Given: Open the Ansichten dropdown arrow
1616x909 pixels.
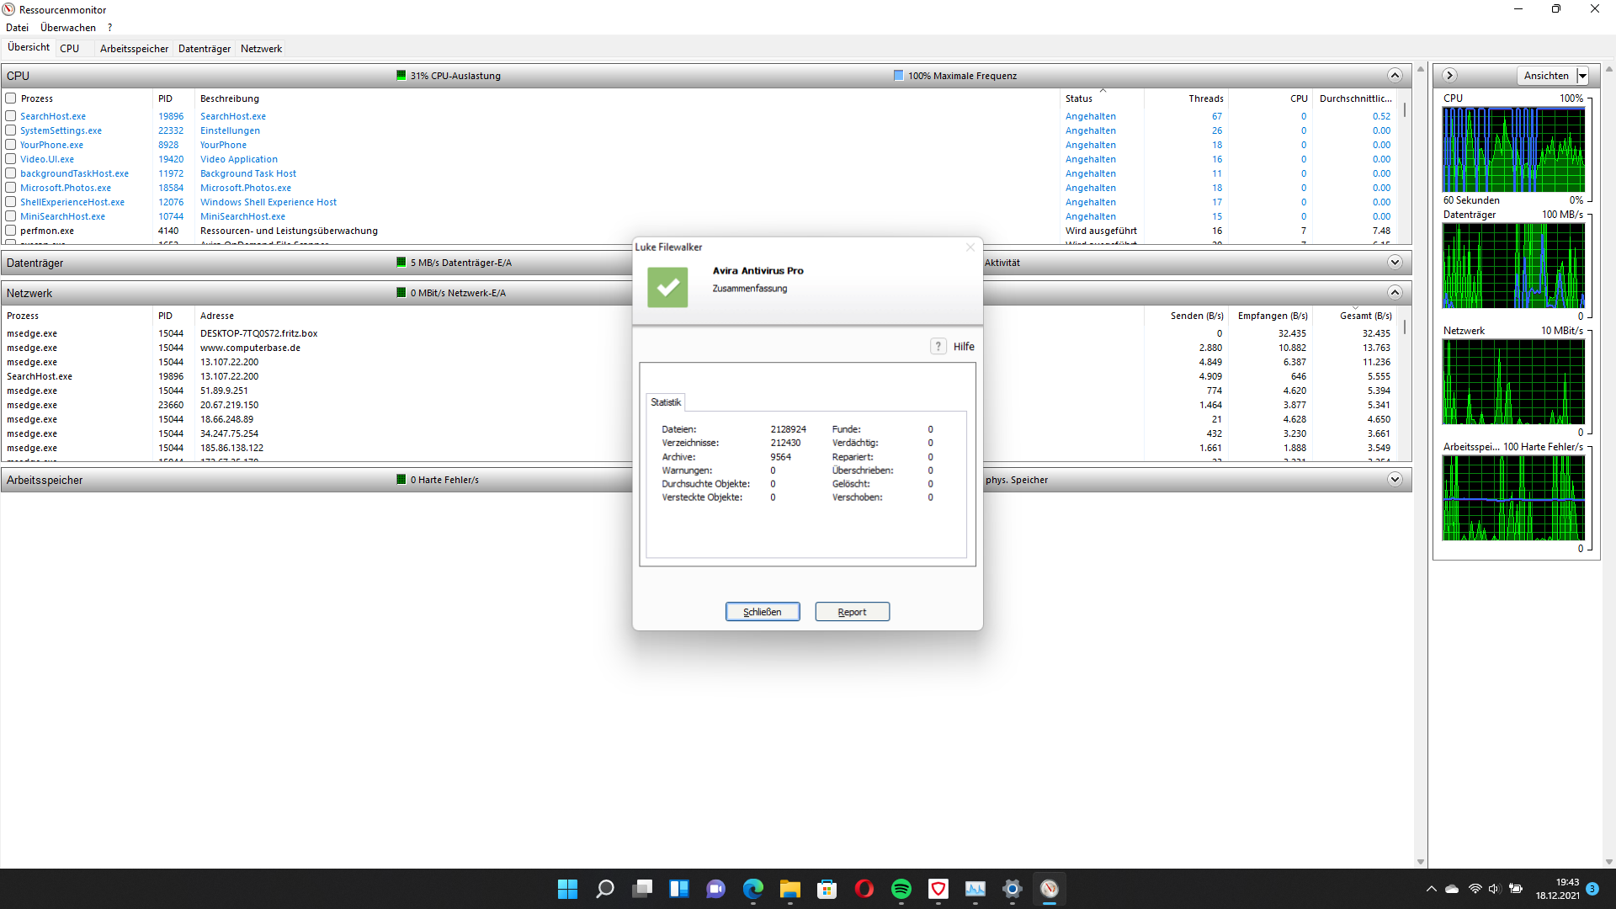Looking at the screenshot, I should pyautogui.click(x=1582, y=76).
